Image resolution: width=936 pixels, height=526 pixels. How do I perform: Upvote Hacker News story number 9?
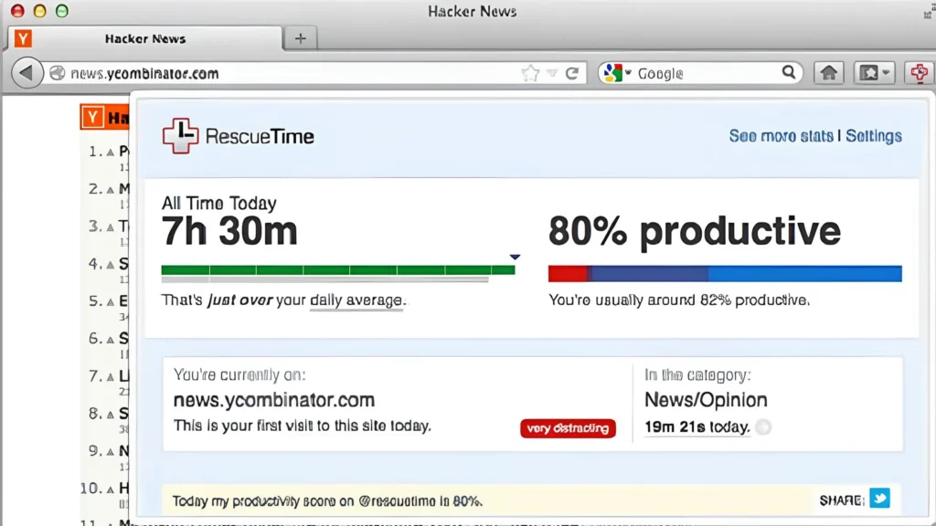click(111, 452)
